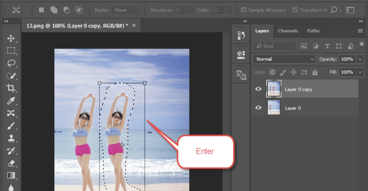Select the Layer 0 thumbnail
The width and height of the screenshot is (368, 191).
pyautogui.click(x=274, y=107)
